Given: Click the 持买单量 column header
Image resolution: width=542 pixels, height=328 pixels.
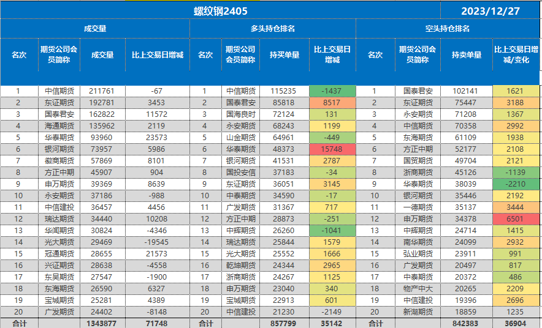Looking at the screenshot, I should coord(284,55).
